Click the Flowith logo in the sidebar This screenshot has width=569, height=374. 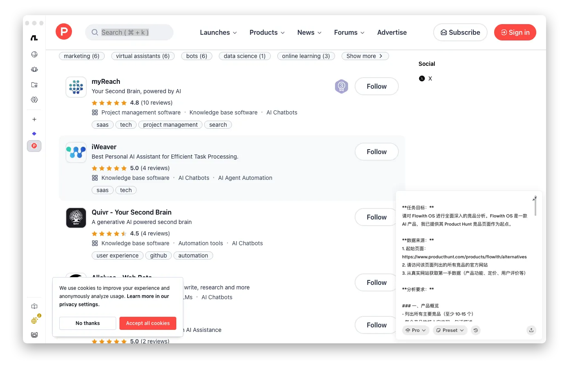tap(34, 38)
